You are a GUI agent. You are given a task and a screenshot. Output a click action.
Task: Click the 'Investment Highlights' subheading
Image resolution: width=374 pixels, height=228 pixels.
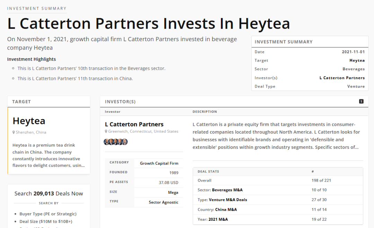(32, 59)
